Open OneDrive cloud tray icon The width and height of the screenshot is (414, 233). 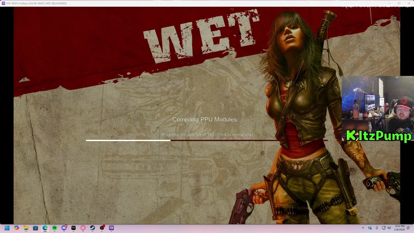point(370,228)
